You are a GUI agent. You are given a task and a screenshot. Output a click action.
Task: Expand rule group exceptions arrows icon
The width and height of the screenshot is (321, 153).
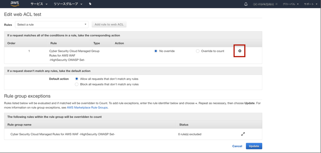243,134
